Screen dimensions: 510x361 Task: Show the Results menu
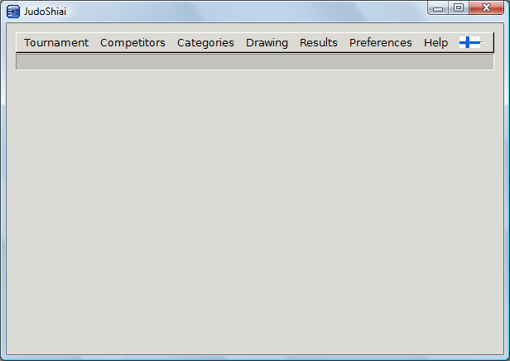(x=319, y=43)
